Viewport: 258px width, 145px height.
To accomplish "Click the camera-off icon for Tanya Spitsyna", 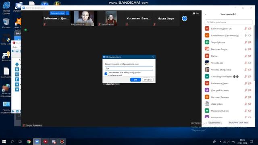I will (250, 42).
